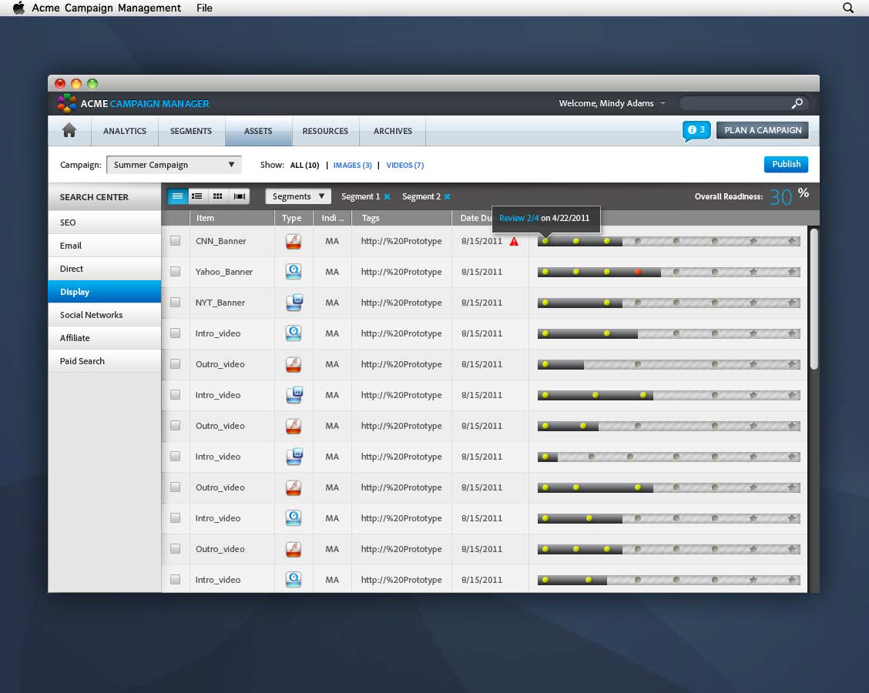Click the NYT_Banner item name
This screenshot has width=869, height=693.
click(220, 303)
